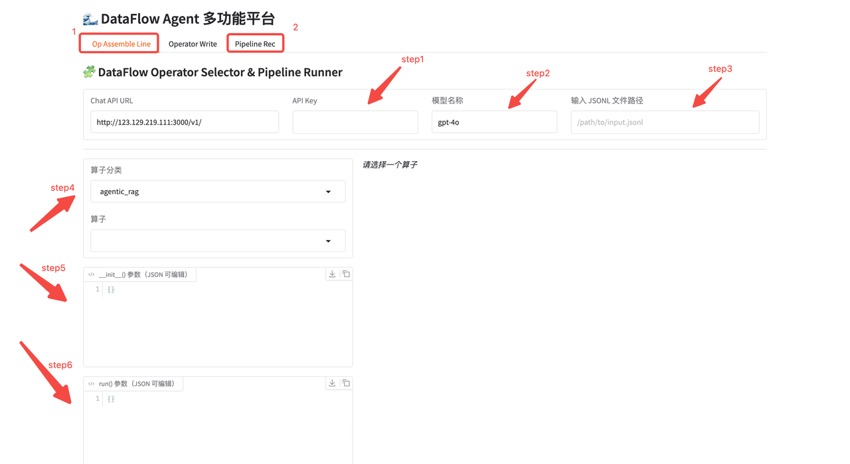Viewport: 850px width, 464px height.
Task: Open the empty 算子 dropdown
Action: pyautogui.click(x=218, y=241)
